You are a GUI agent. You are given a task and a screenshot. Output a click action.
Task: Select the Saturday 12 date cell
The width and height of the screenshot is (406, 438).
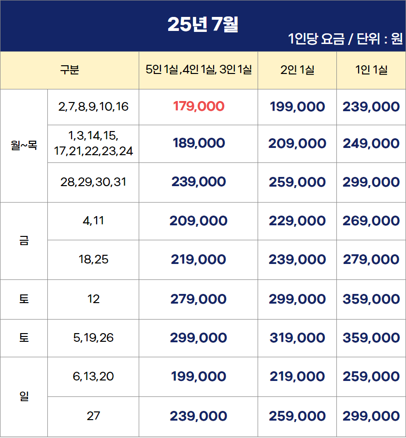pos(93,299)
